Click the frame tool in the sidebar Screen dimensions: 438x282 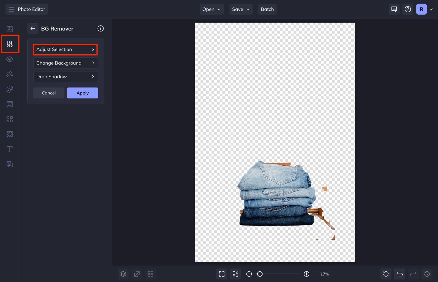(x=10, y=104)
